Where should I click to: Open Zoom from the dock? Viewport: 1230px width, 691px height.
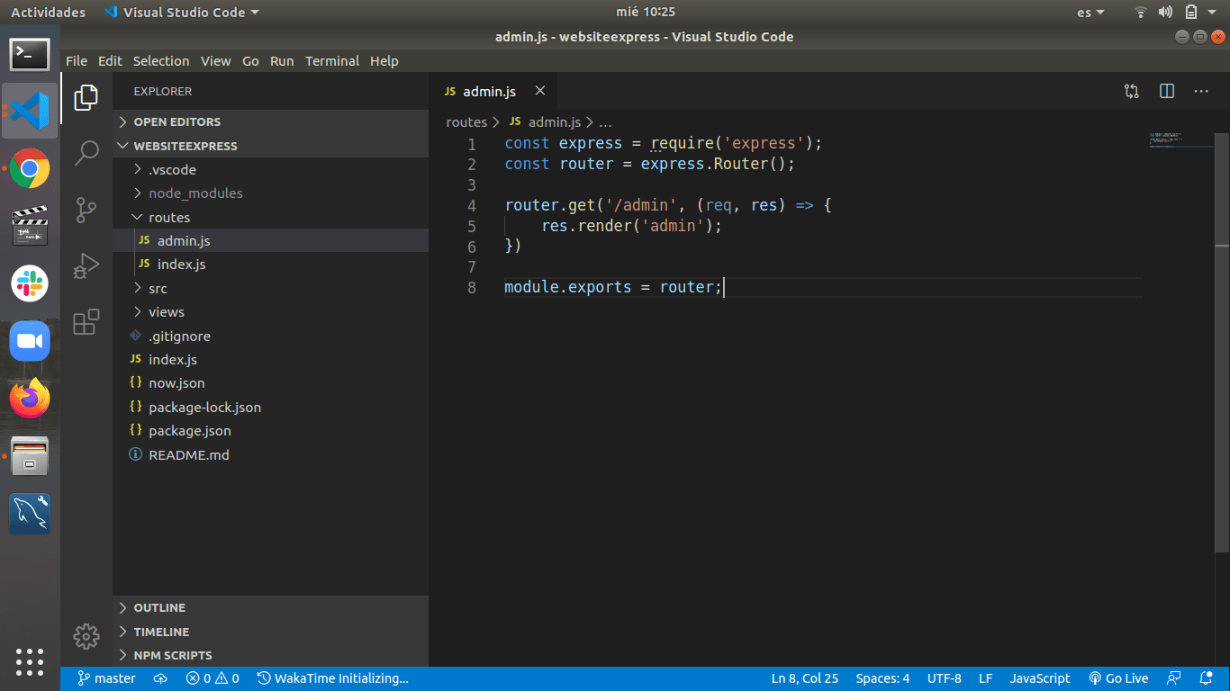click(30, 341)
